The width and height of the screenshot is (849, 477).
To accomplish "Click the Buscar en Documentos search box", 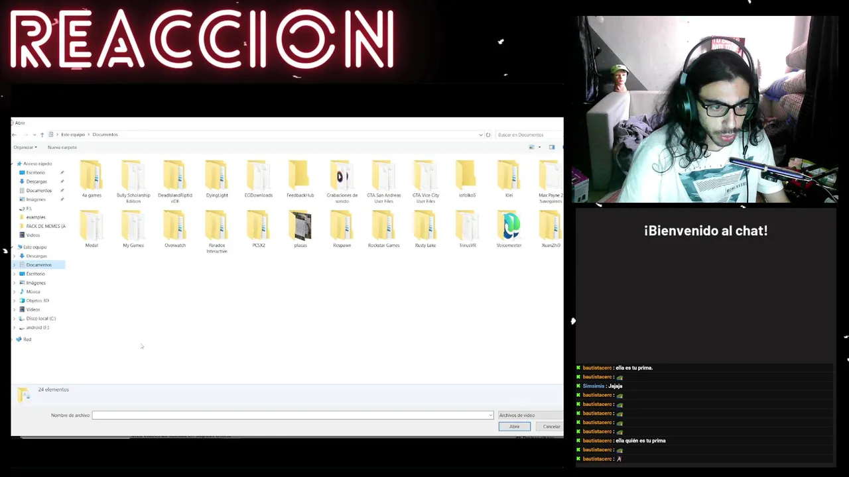I will [x=529, y=134].
